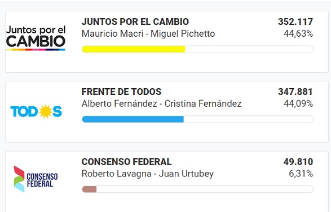Click the 49.810 vote count
Image resolution: width=331 pixels, height=212 pixels.
coord(298,162)
